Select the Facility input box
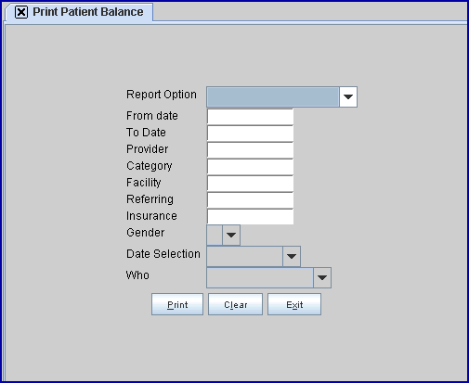This screenshot has height=383, width=469. [x=250, y=184]
